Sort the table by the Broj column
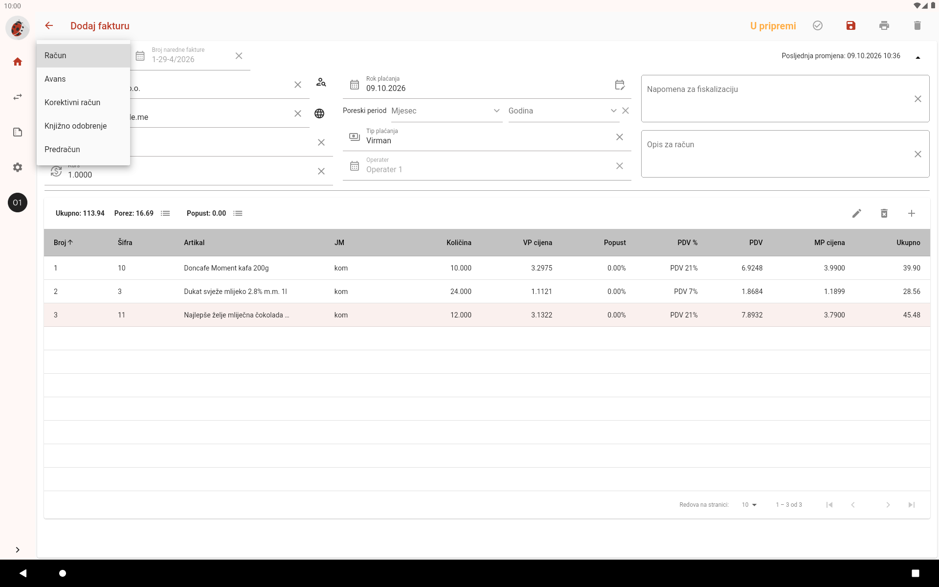The image size is (939, 587). [x=63, y=243]
